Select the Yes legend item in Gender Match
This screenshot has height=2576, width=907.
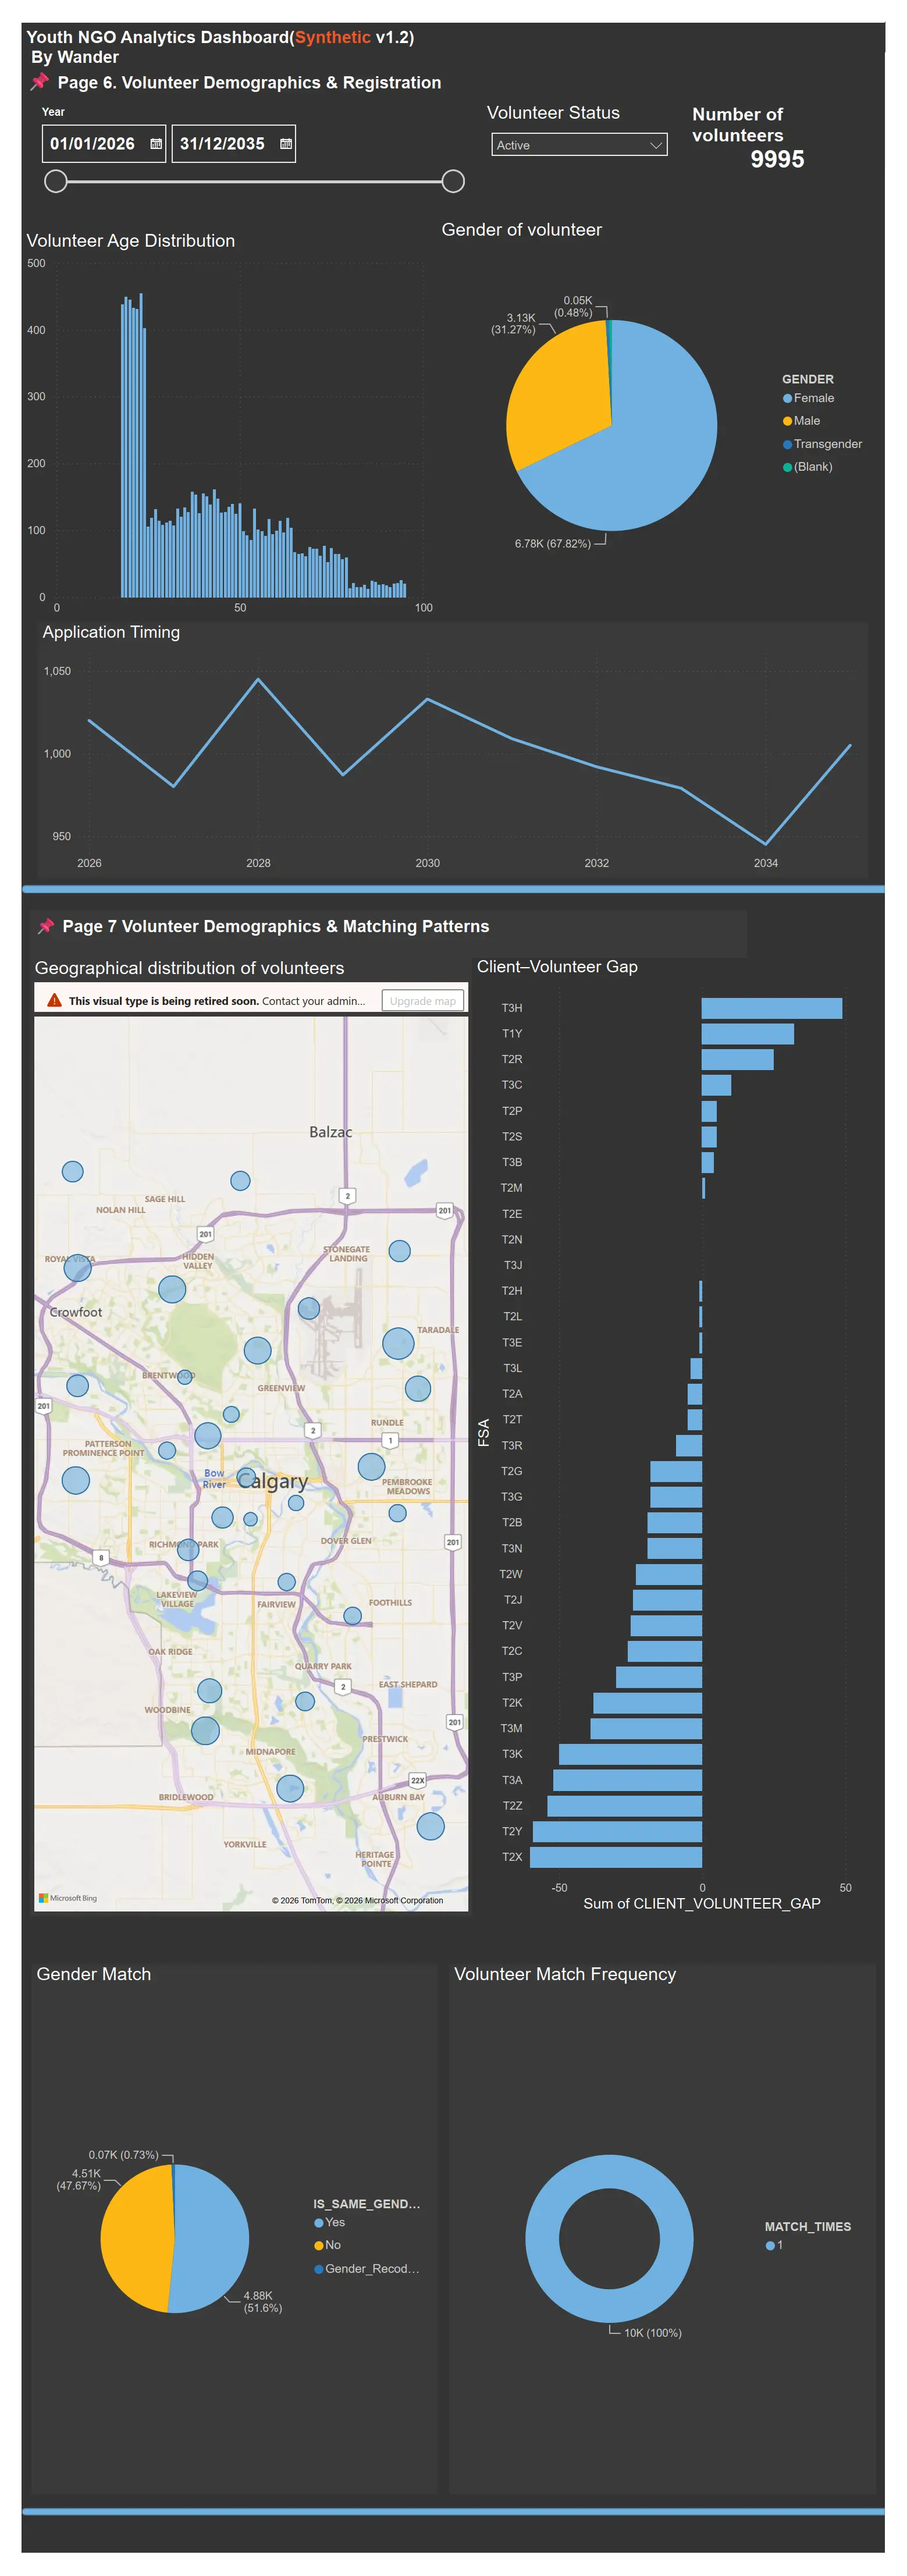pyautogui.click(x=330, y=2222)
